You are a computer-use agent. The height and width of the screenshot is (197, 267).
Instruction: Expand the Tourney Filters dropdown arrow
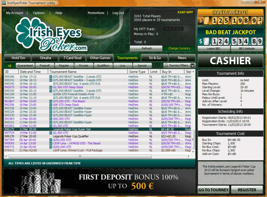(193, 65)
